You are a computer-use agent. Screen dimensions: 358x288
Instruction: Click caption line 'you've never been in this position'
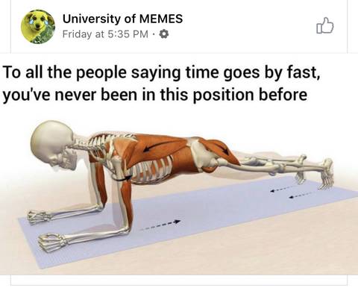(129, 95)
